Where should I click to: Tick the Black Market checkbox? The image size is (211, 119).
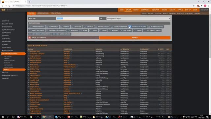(47, 27)
